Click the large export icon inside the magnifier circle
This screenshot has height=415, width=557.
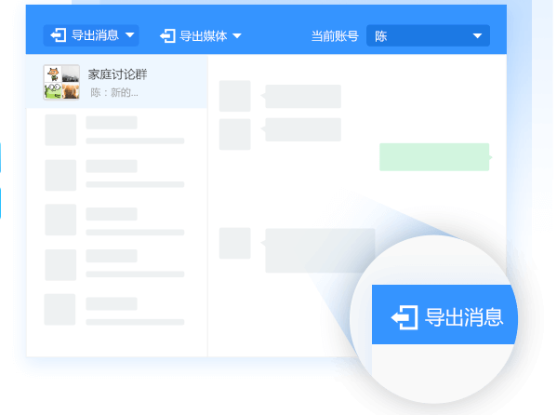tap(404, 317)
